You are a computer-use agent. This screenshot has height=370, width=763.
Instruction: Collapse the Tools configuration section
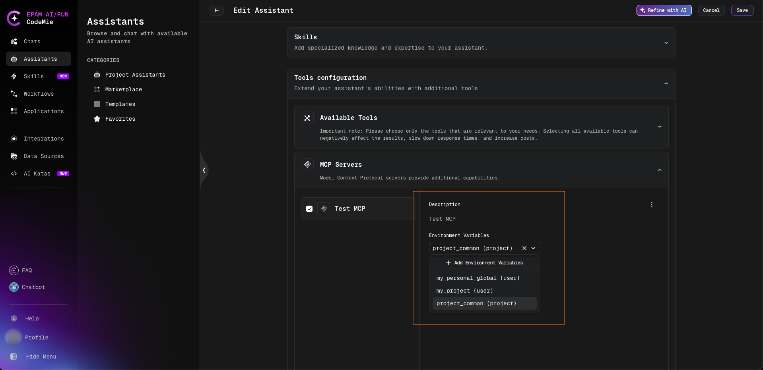[x=666, y=83]
